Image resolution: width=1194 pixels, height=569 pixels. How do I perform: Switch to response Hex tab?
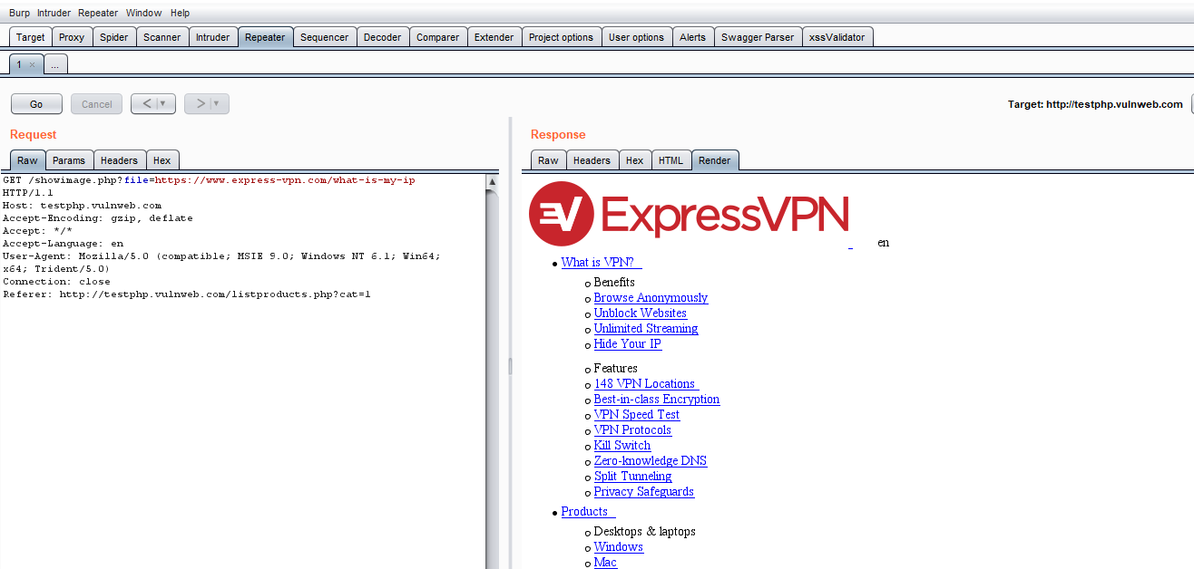pyautogui.click(x=634, y=160)
